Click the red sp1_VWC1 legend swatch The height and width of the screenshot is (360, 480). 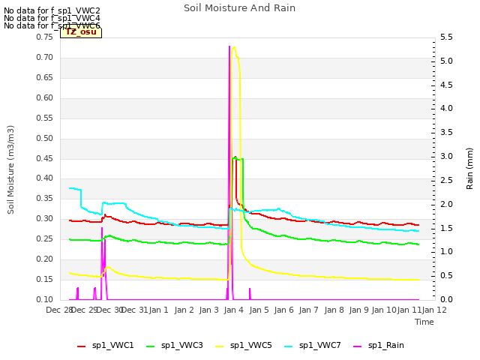pos(82,346)
